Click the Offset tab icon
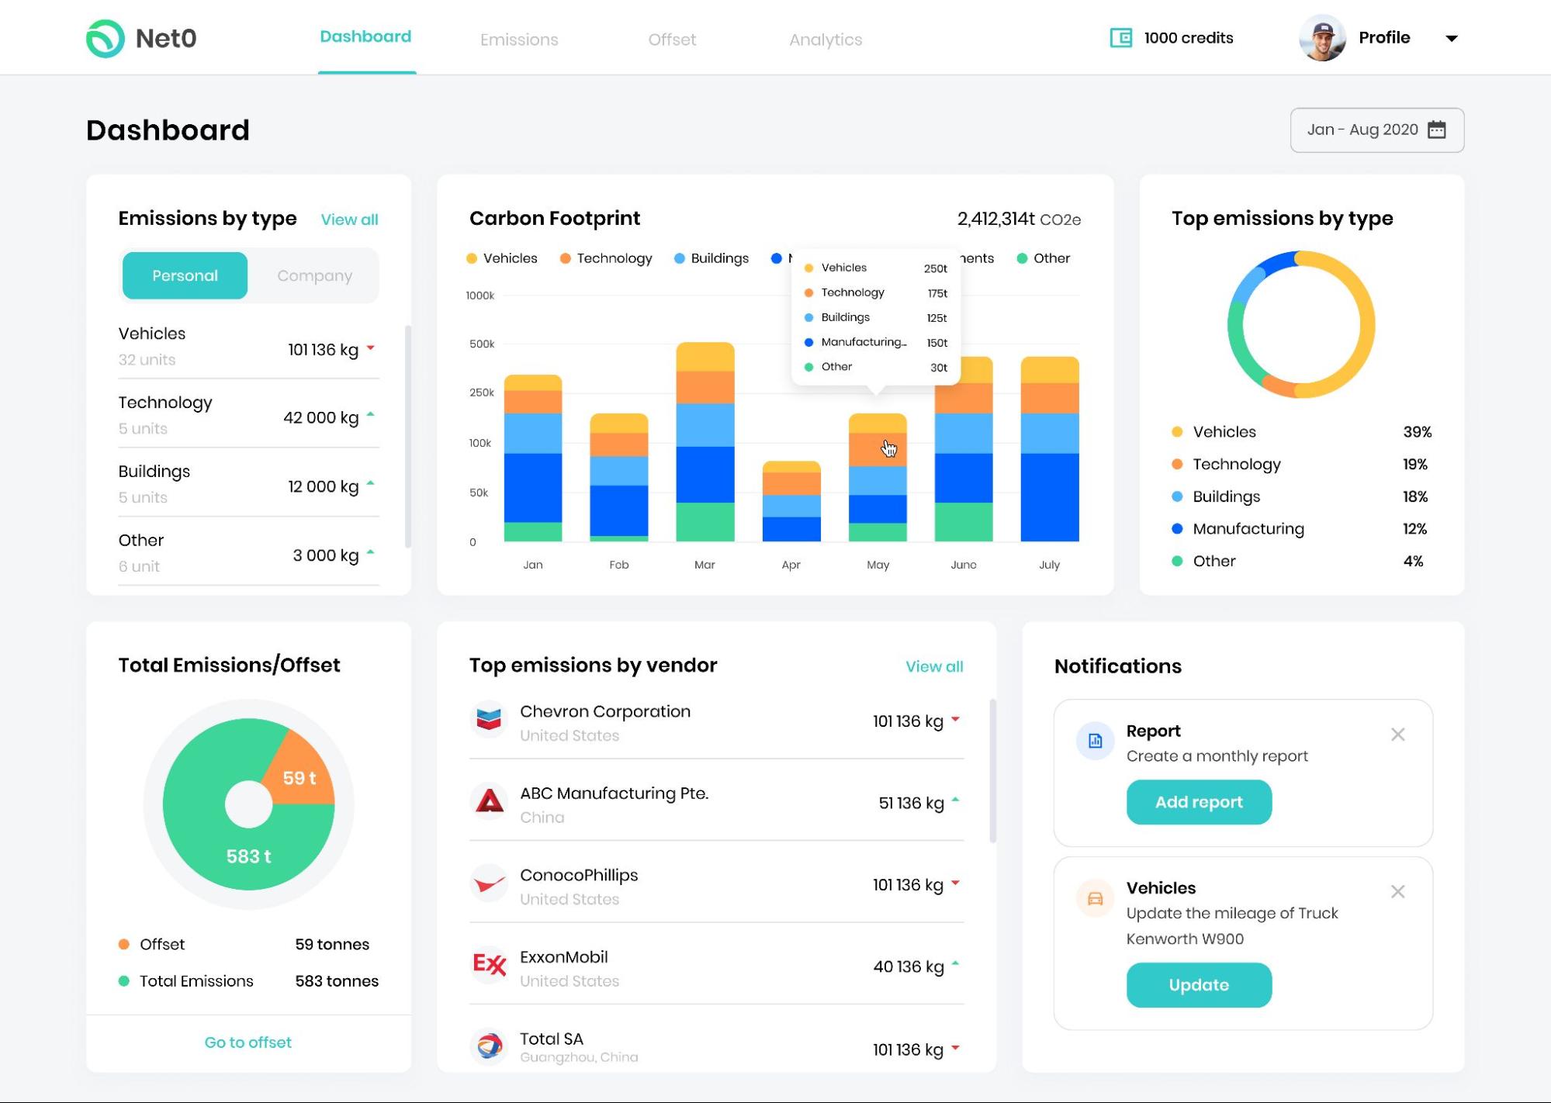The width and height of the screenshot is (1551, 1103). [672, 38]
